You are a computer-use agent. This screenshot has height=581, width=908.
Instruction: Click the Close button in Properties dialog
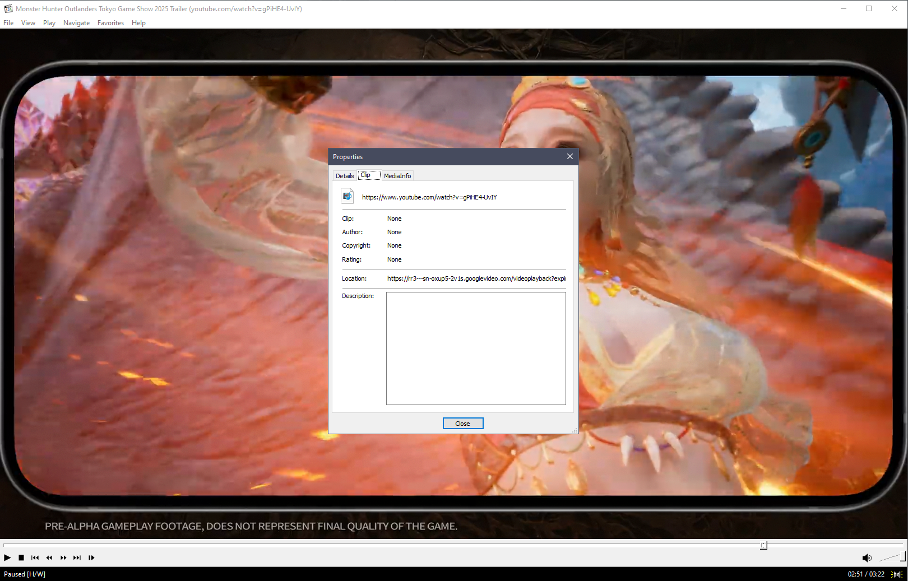[x=463, y=424]
